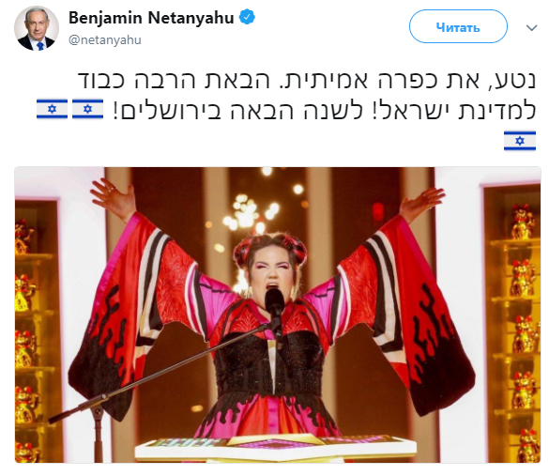This screenshot has width=549, height=476.
Task: Click the first Israeli flag emoji after Hebrew text
Action: point(87,109)
